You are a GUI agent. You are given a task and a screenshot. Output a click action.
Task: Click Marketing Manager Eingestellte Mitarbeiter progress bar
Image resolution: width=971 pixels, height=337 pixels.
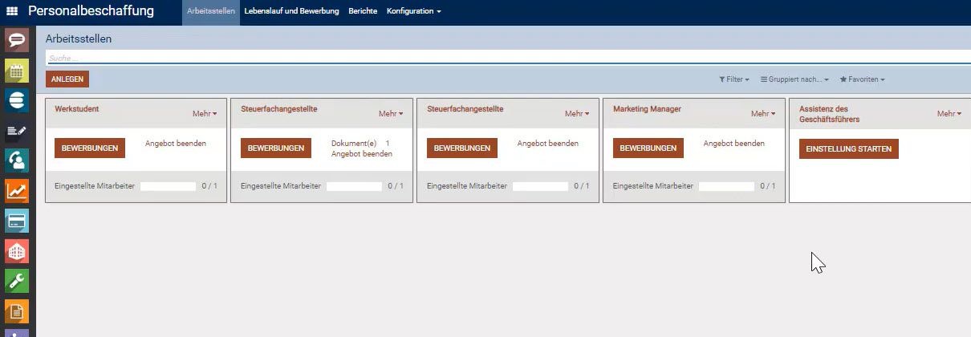(727, 186)
